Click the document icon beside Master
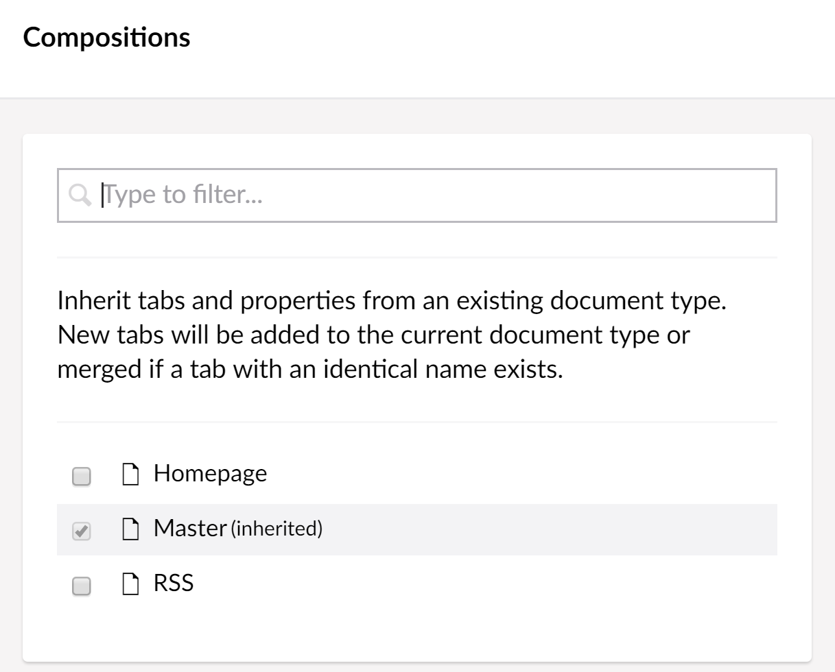The height and width of the screenshot is (672, 835). click(130, 529)
